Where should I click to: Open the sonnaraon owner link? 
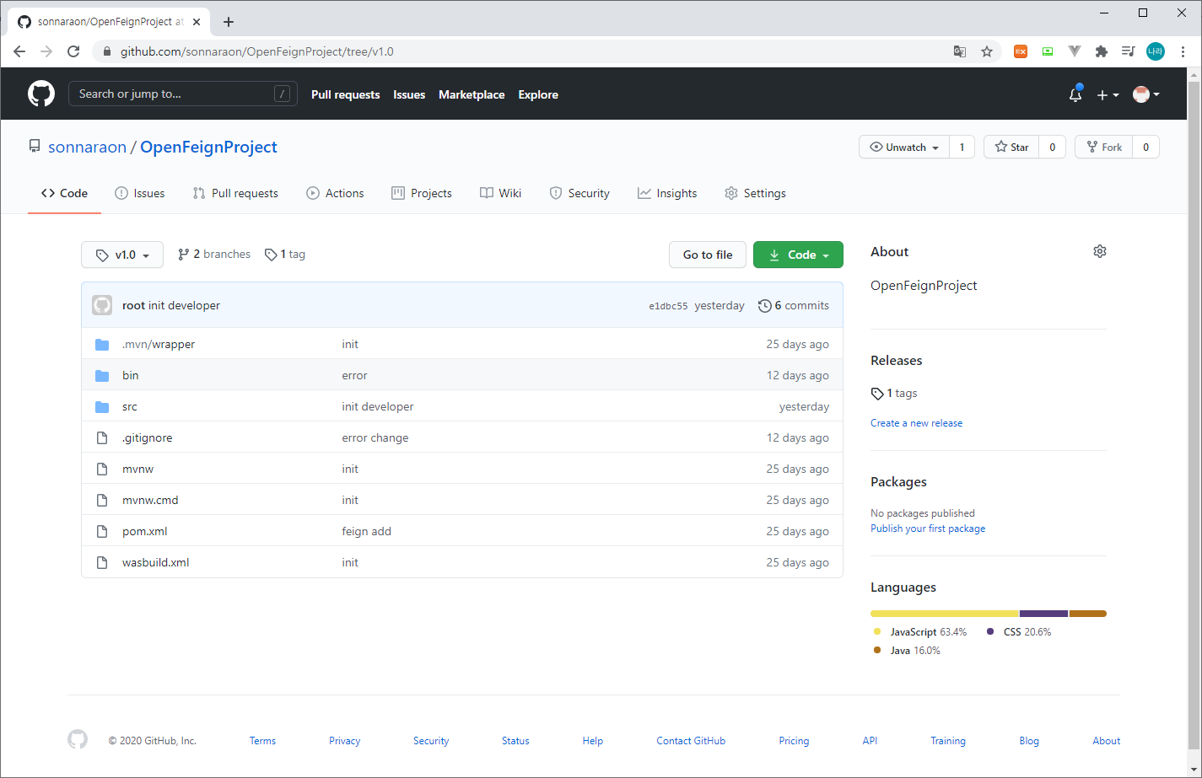pos(87,147)
